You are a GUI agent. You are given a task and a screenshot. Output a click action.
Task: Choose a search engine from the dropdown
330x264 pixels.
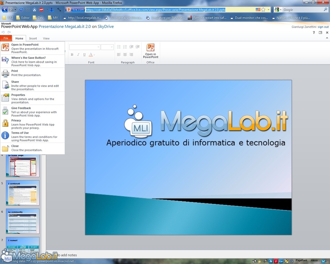[x=280, y=10]
